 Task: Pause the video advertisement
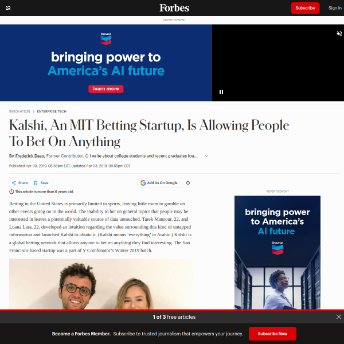[221, 92]
